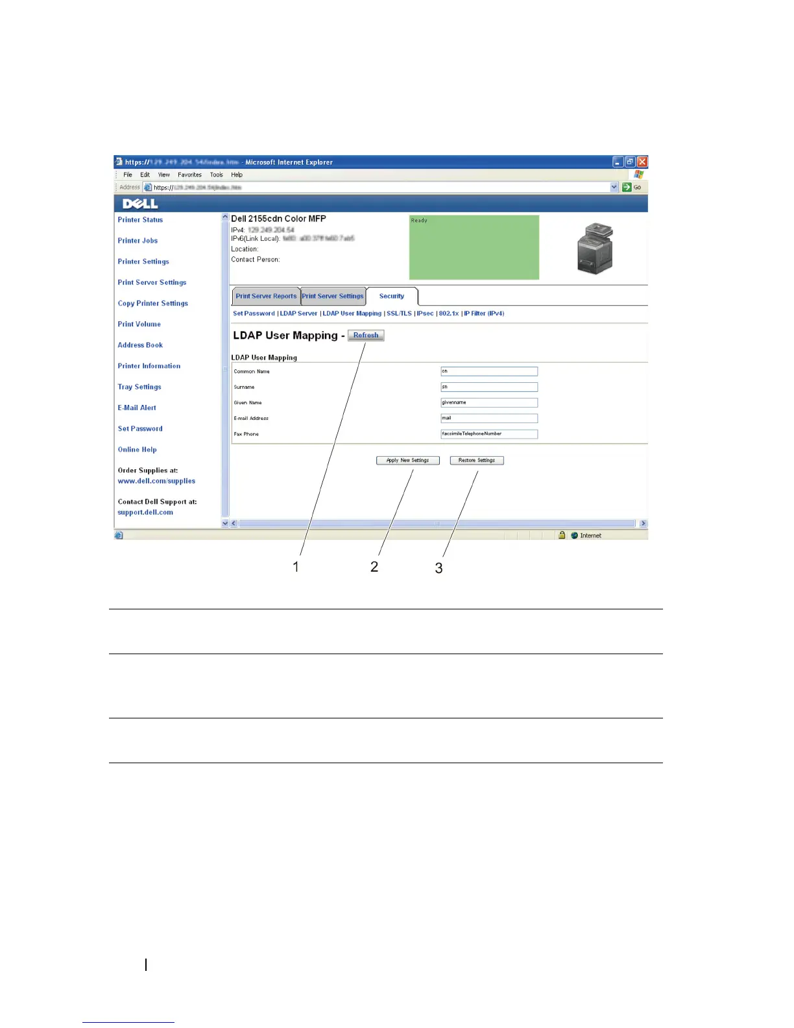Open the LDAP Server sub-link
Image resolution: width=794 pixels, height=1028 pixels.
pyautogui.click(x=298, y=313)
